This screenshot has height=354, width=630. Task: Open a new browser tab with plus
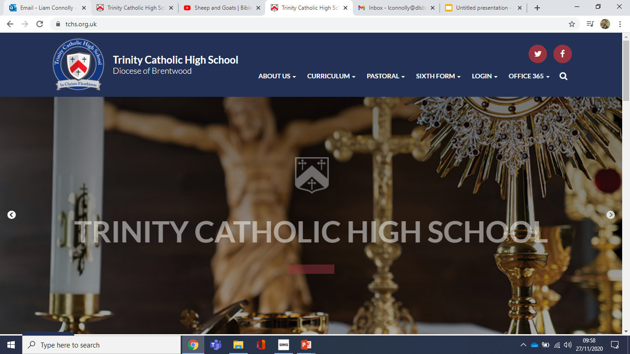(x=537, y=8)
